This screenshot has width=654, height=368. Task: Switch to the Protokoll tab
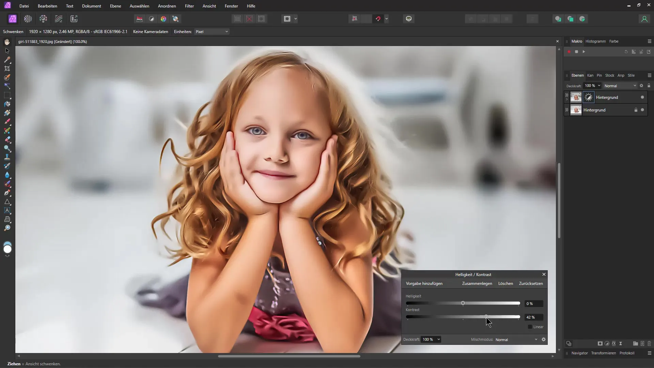[x=627, y=353]
